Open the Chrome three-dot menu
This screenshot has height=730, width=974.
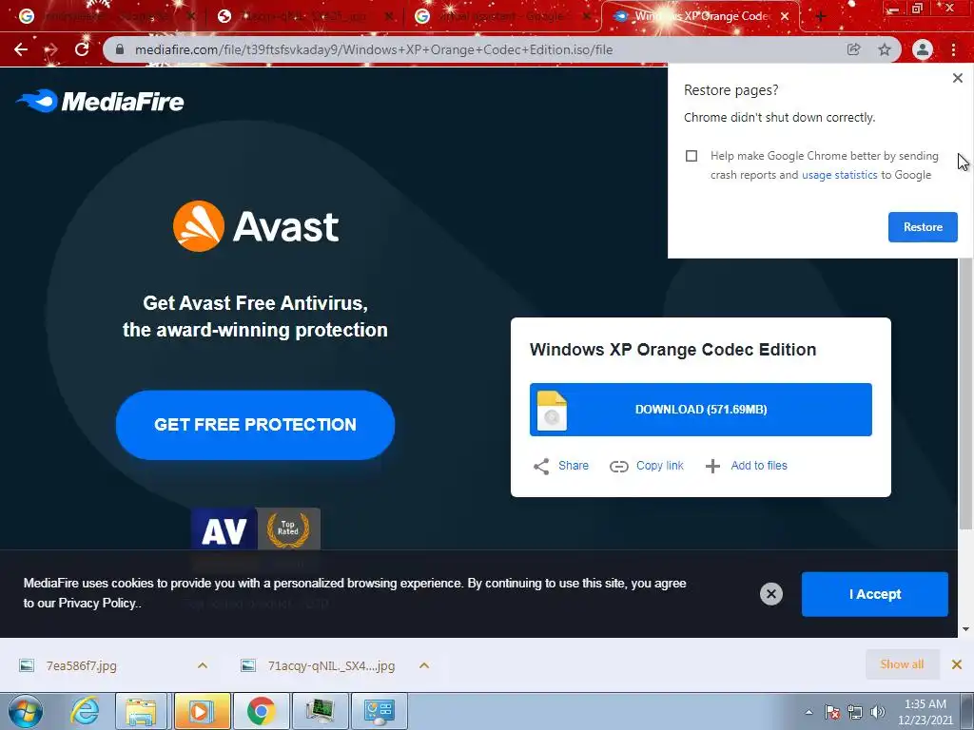click(953, 49)
